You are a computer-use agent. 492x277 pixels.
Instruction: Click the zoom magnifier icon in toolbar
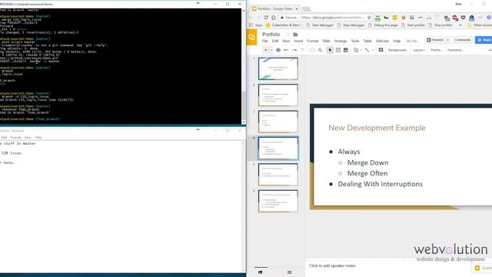[321, 50]
